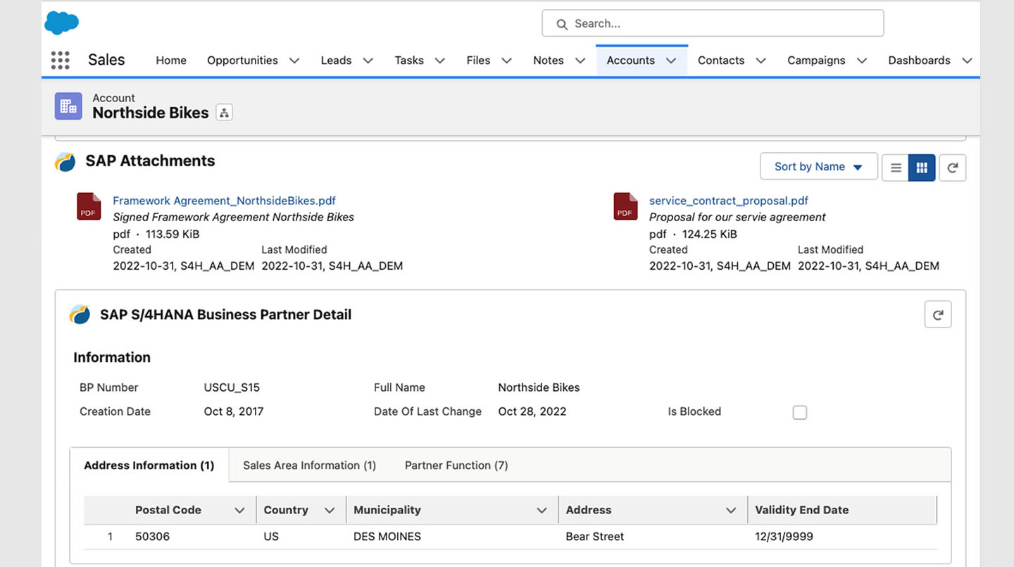Screen dimensions: 1014x567
Task: Expand the Dashboards tab menu chevron
Action: (x=967, y=61)
